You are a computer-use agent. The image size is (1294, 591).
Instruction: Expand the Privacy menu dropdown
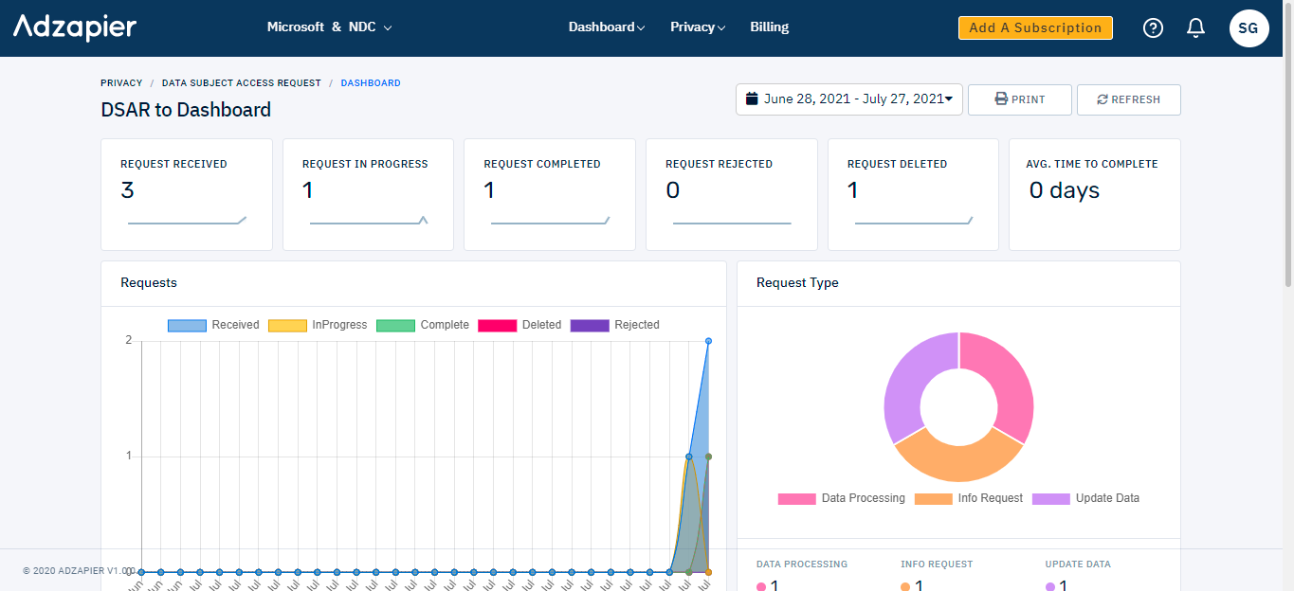coord(697,27)
